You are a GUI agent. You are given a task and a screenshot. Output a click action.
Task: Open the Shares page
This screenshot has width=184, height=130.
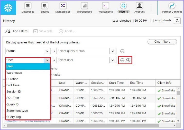45,8
